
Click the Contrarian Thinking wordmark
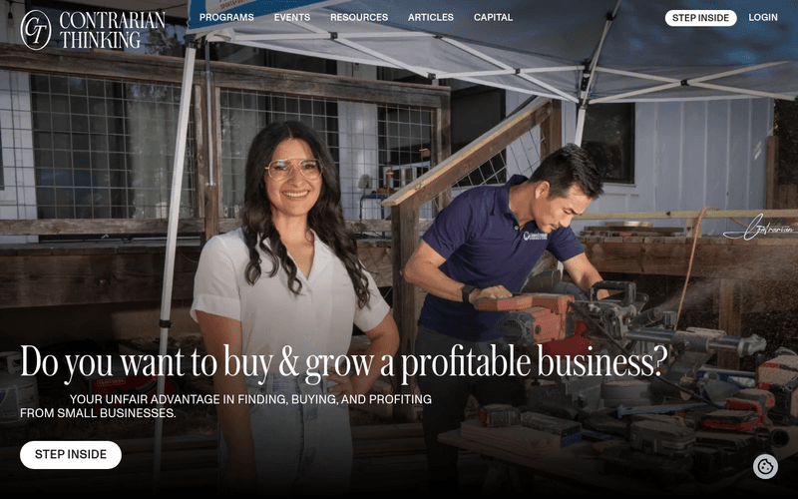click(x=112, y=30)
